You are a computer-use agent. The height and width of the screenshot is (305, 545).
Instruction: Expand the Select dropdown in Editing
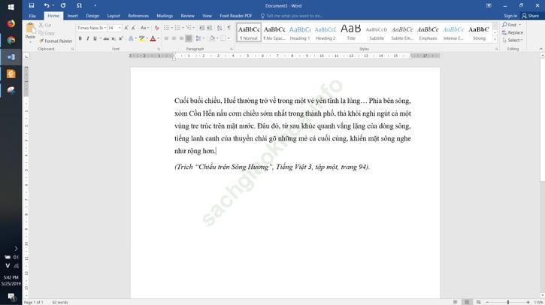(x=513, y=41)
